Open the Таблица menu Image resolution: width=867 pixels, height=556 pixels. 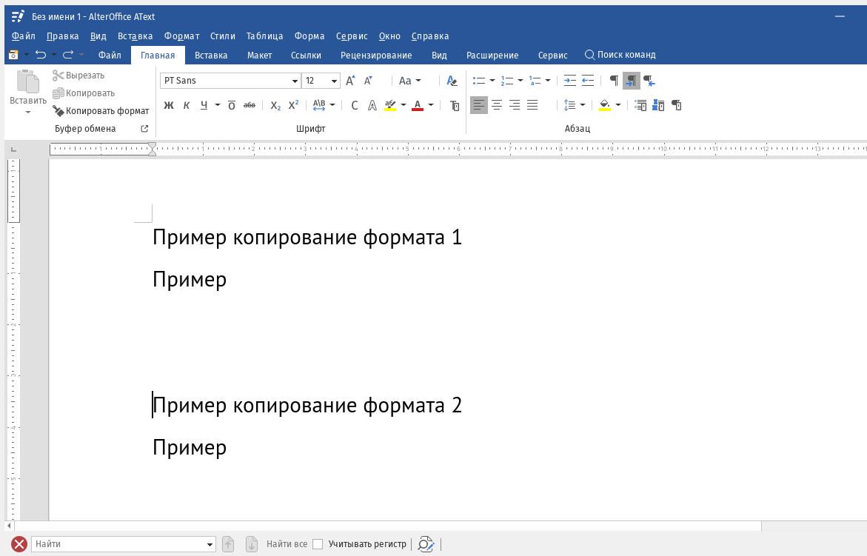pyautogui.click(x=265, y=36)
